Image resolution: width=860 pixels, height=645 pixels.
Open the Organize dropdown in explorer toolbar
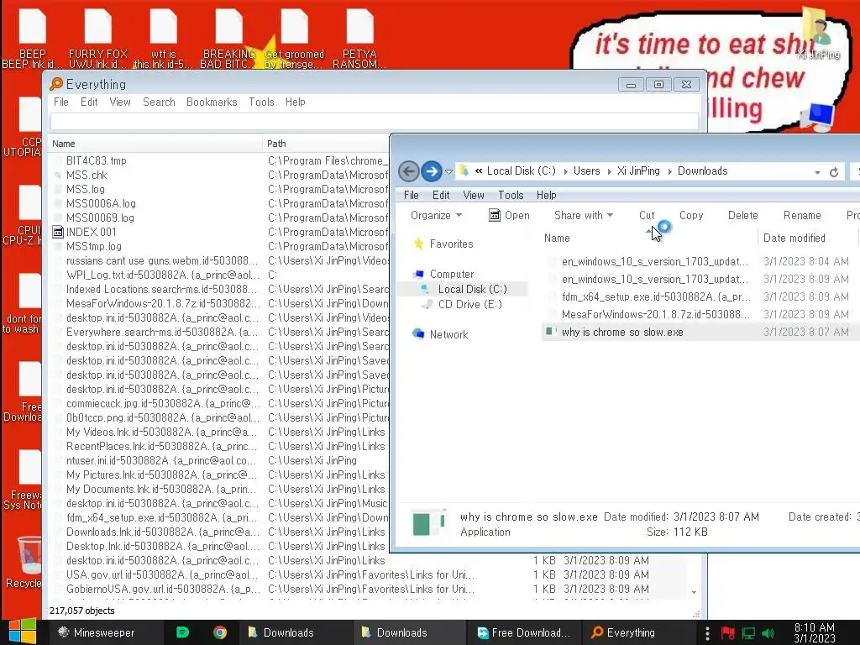[x=436, y=216]
